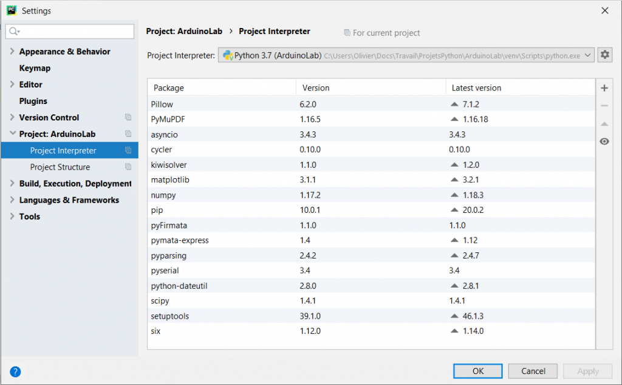Image resolution: width=622 pixels, height=385 pixels.
Task: Click the copy icon beside Version Control
Action: coord(128,117)
